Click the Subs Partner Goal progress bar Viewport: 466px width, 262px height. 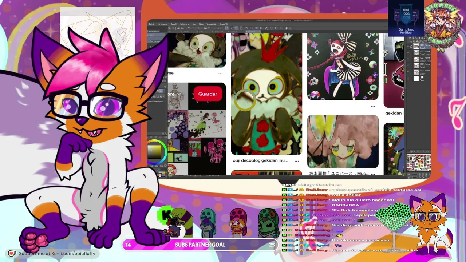[200, 245]
